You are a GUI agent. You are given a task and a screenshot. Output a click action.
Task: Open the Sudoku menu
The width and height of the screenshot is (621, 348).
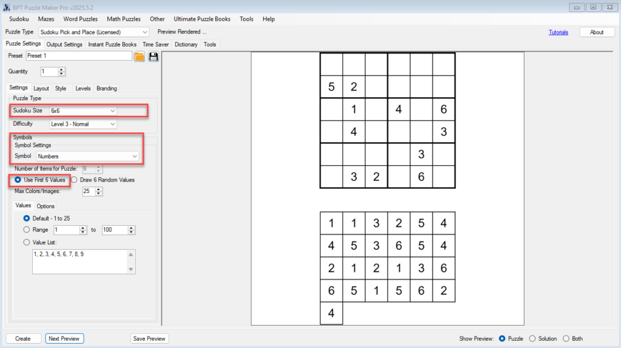19,19
